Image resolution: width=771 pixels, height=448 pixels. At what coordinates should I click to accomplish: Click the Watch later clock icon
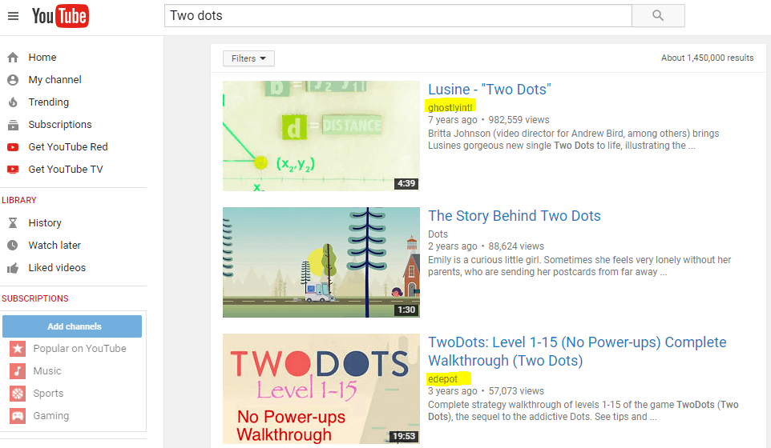[13, 246]
